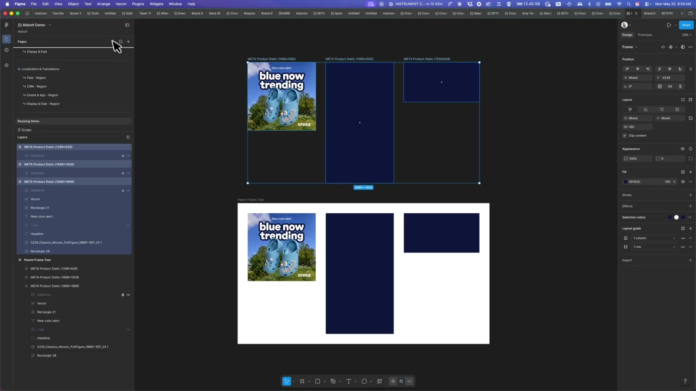696x391 pixels.
Task: Switch to the Design tab
Action: [627, 35]
